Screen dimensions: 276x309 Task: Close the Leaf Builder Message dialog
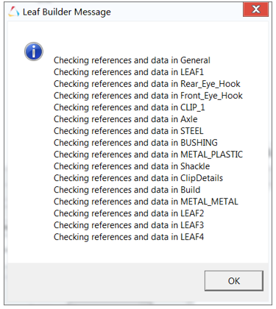coord(255,10)
